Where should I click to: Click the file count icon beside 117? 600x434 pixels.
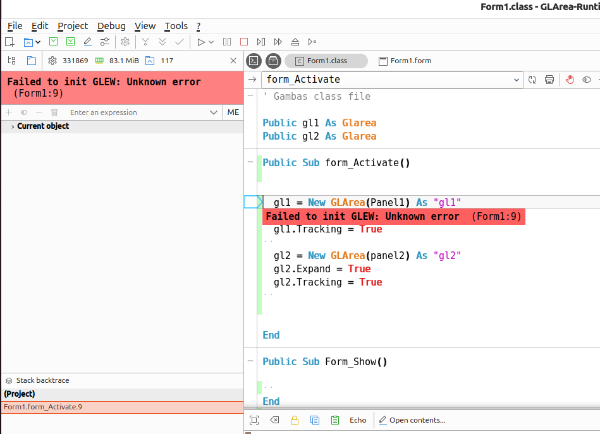pyautogui.click(x=150, y=61)
